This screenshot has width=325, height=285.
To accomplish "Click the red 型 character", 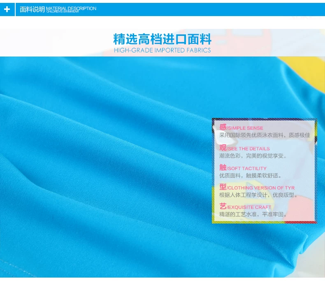I will [223, 187].
